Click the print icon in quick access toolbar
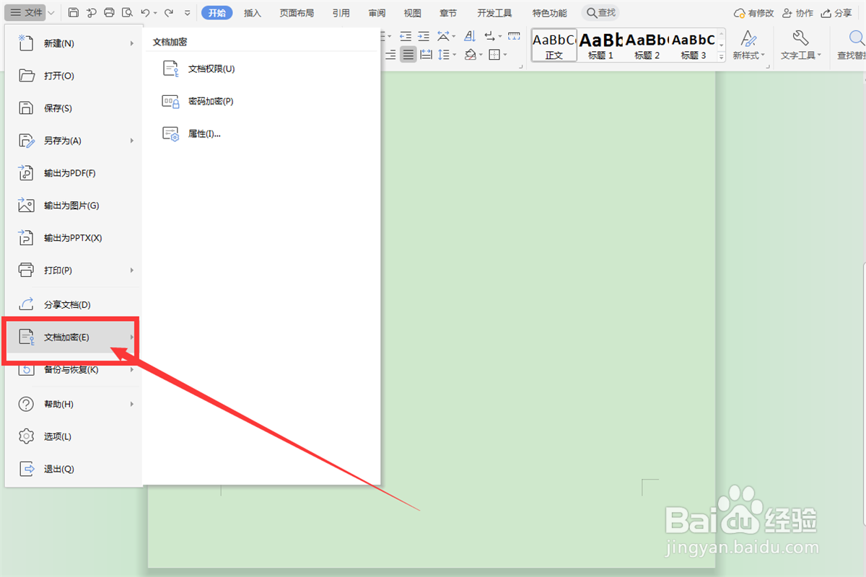The width and height of the screenshot is (866, 577). tap(110, 13)
